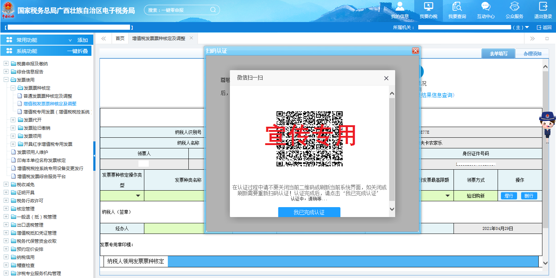Open the 发票票种核定操作类型 dropdown

(x=138, y=196)
